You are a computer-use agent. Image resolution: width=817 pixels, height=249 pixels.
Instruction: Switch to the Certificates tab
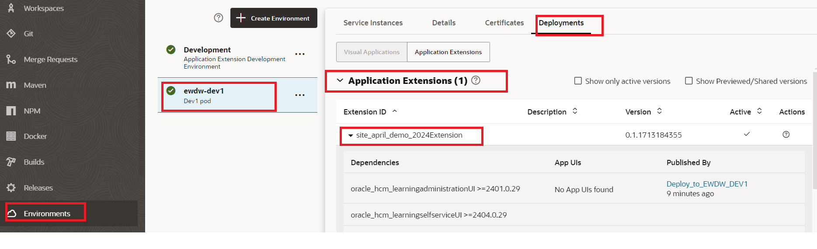[x=504, y=23]
